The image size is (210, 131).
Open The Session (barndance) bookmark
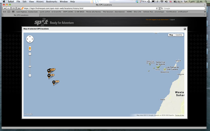pyautogui.click(x=114, y=12)
